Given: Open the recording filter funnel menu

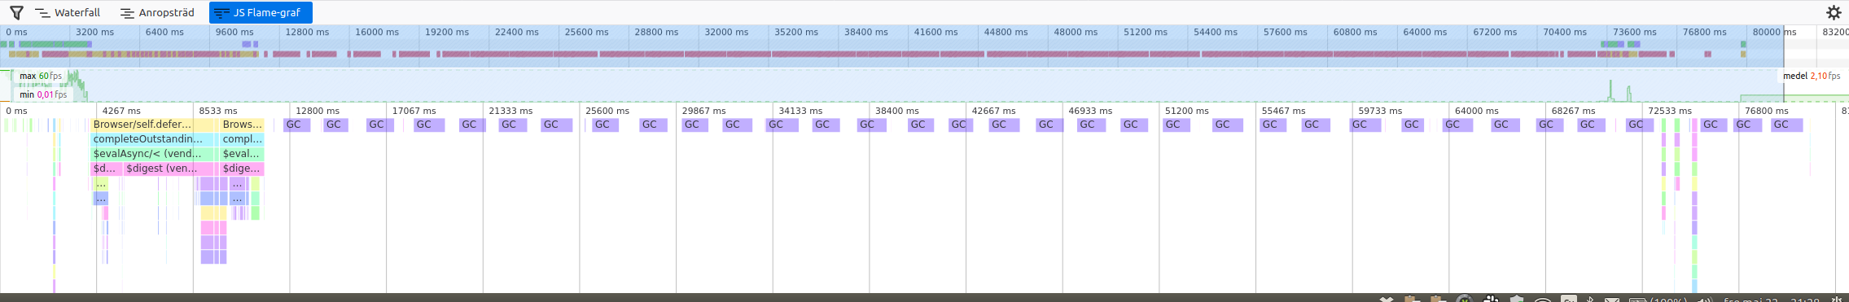Looking at the screenshot, I should 16,12.
